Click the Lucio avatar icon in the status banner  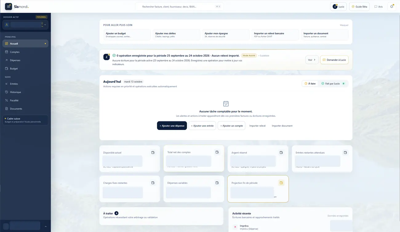coord(106,57)
